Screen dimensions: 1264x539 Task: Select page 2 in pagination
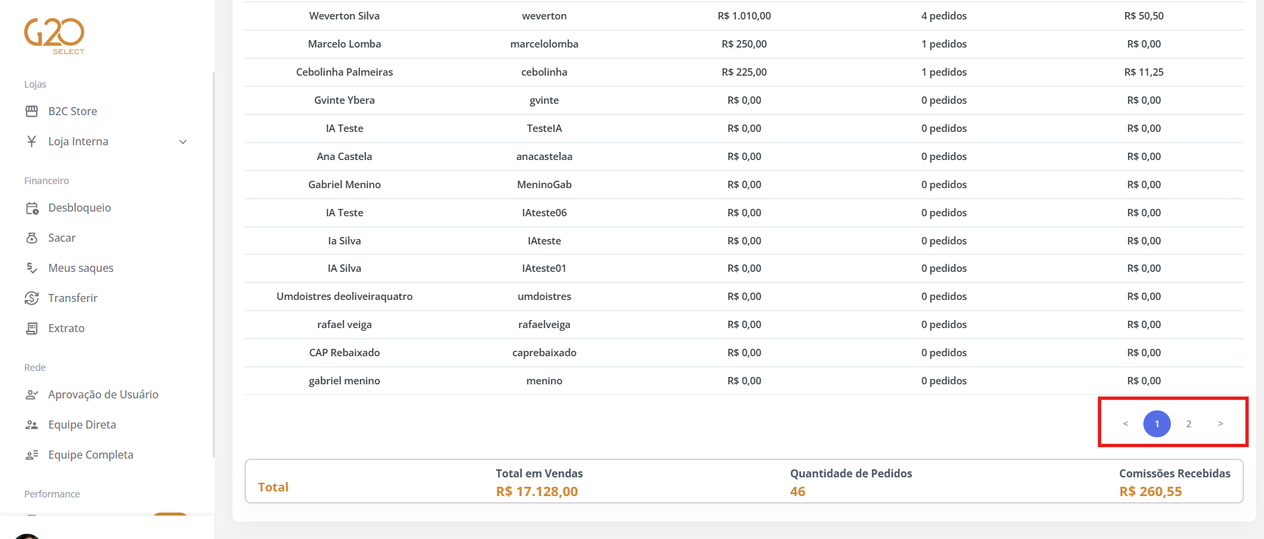coord(1189,424)
